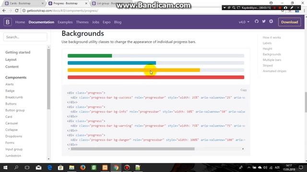The image size is (307, 172).
Task: Click the sidebar vertical scrollbar thumb
Action: click(x=48, y=79)
